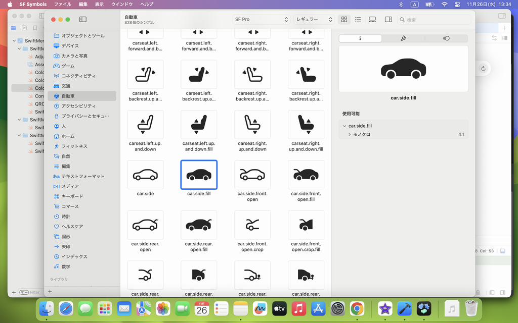Open gallery view in toolbar
Viewport: 518px width, 323px height.
point(372,20)
